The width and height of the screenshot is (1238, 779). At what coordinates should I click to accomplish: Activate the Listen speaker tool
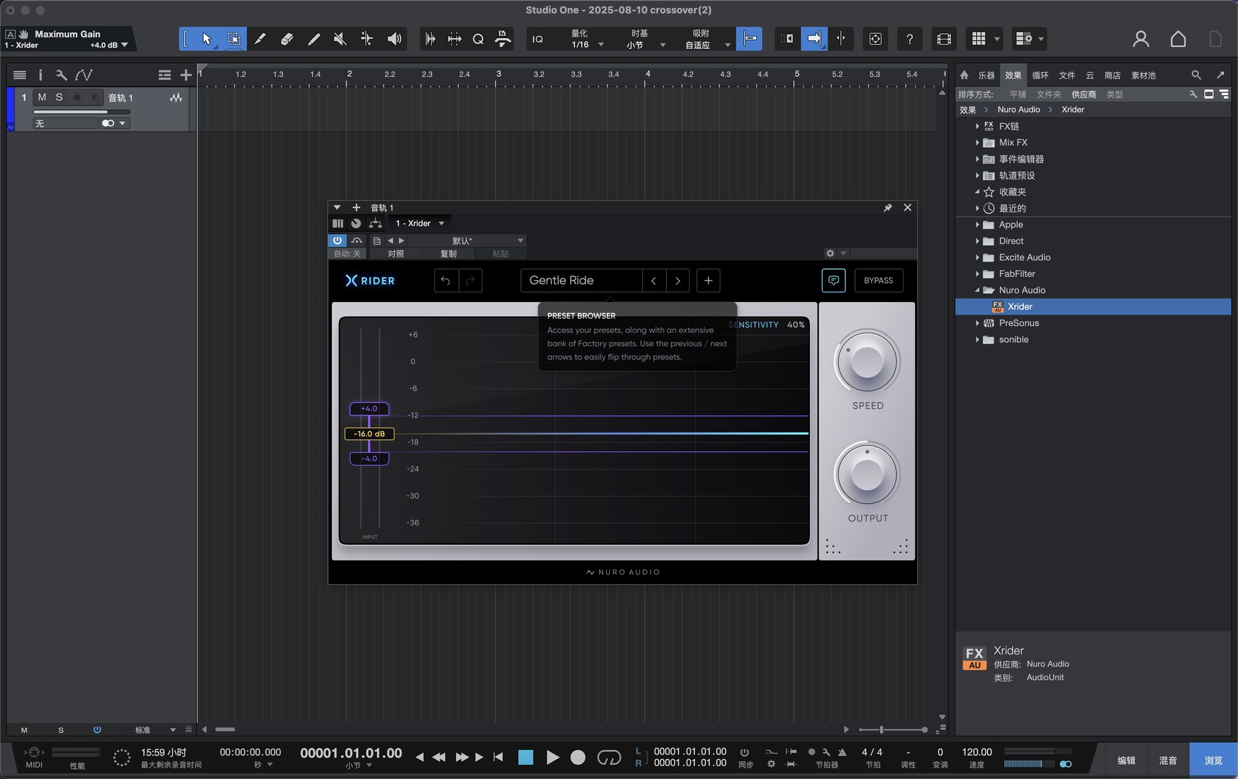394,39
